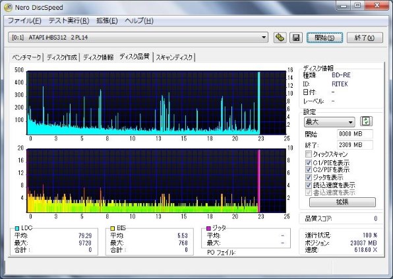
Task: Click the 開始(S) start button
Action: (324, 38)
